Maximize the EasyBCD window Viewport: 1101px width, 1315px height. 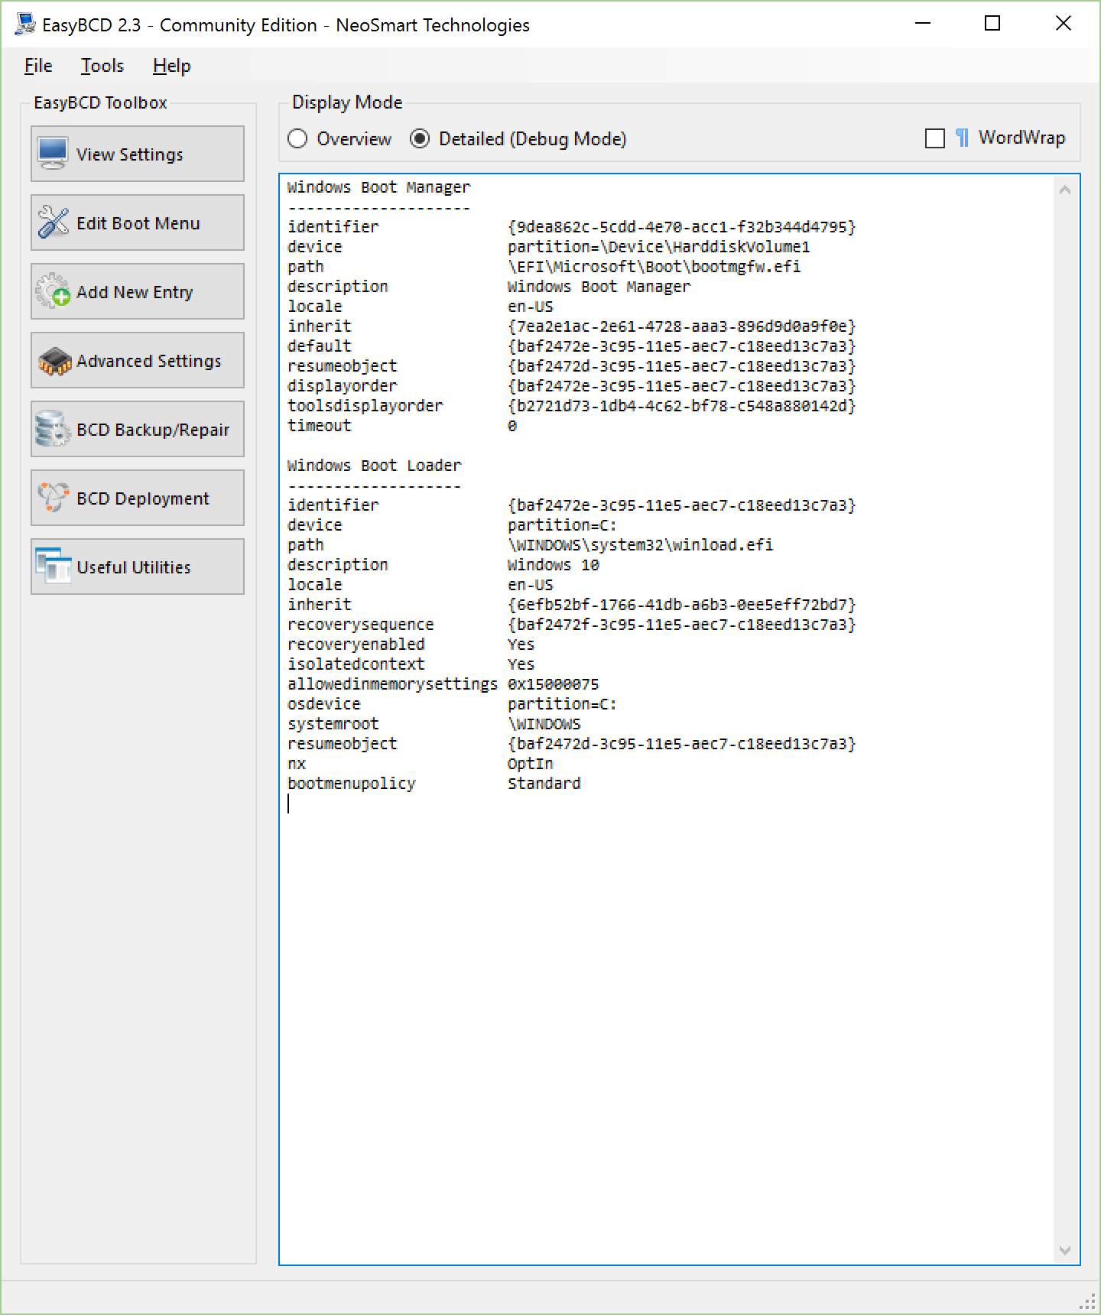(x=992, y=24)
